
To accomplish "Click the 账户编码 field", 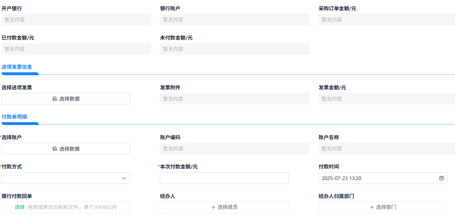I will [235, 149].
